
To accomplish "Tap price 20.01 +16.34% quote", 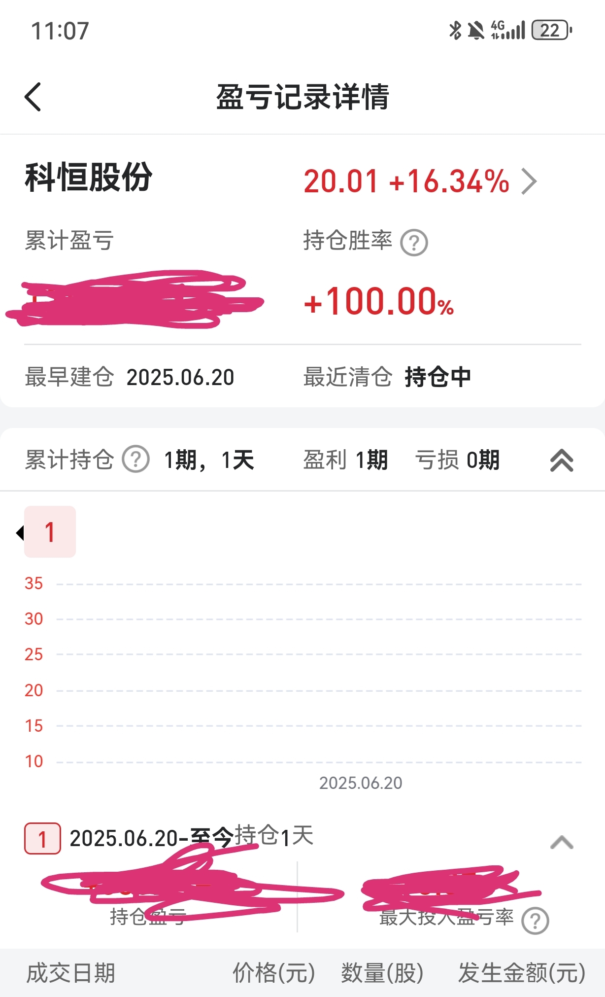I will (x=406, y=181).
